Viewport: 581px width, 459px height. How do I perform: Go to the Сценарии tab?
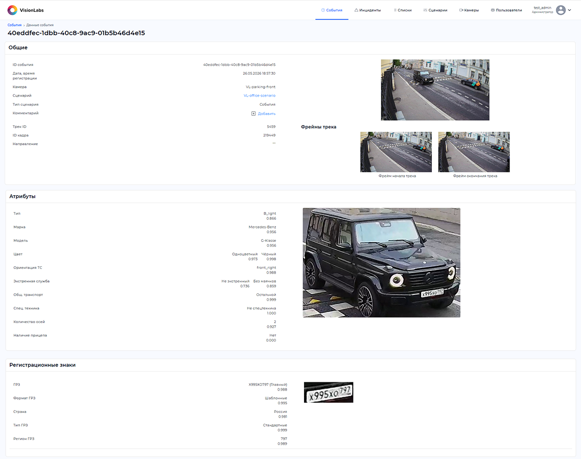(435, 10)
